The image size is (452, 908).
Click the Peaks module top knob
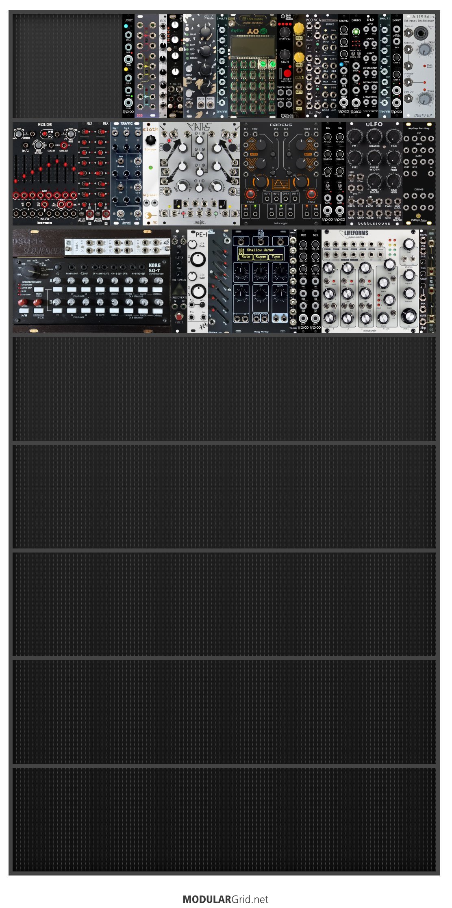coord(206,31)
